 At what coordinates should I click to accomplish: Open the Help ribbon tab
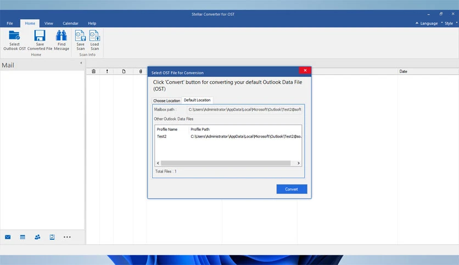point(92,24)
